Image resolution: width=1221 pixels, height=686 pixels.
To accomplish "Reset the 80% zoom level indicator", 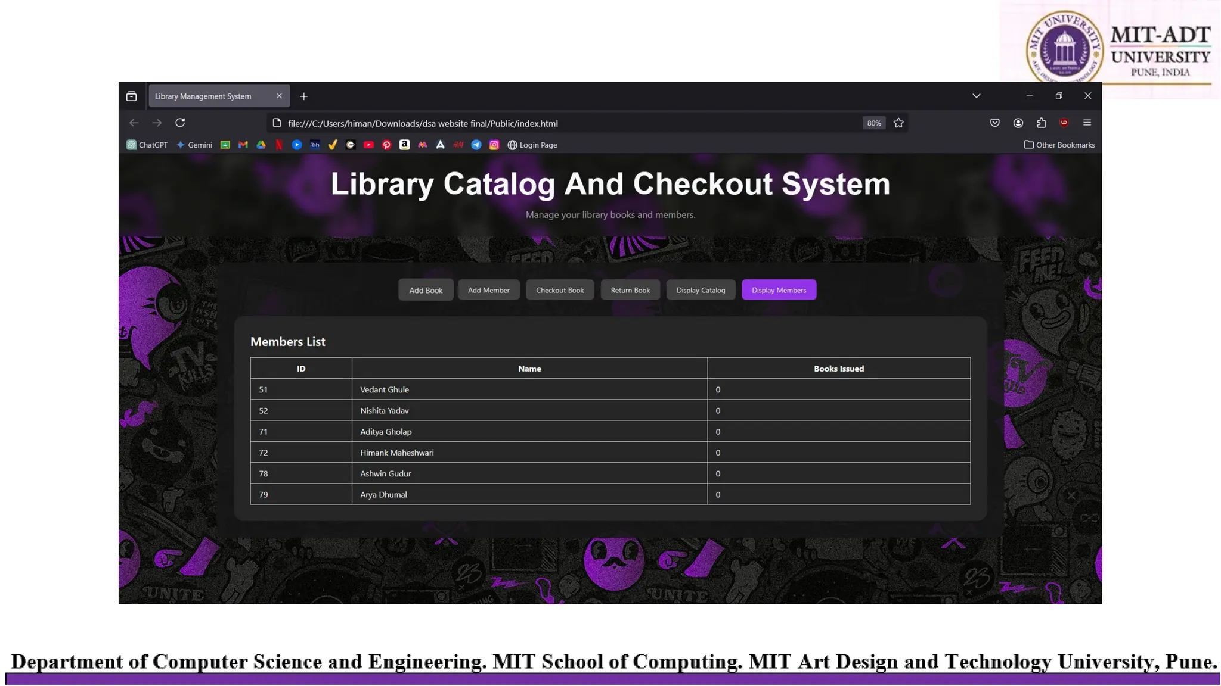I will pyautogui.click(x=873, y=123).
